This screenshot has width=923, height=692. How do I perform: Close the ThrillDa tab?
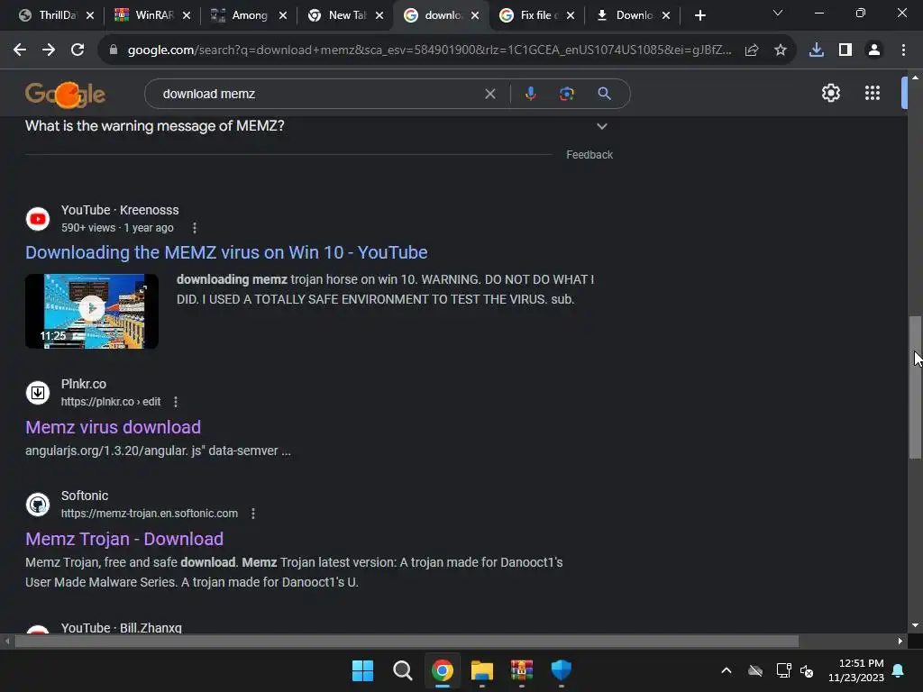pyautogui.click(x=90, y=15)
